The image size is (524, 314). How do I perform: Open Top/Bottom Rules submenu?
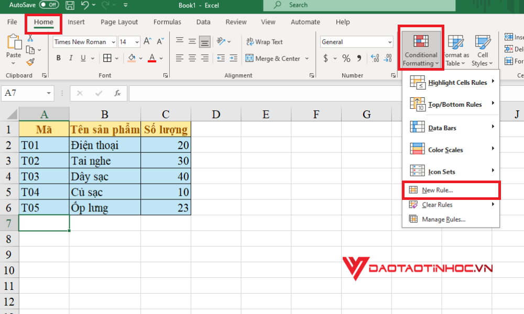click(451, 104)
